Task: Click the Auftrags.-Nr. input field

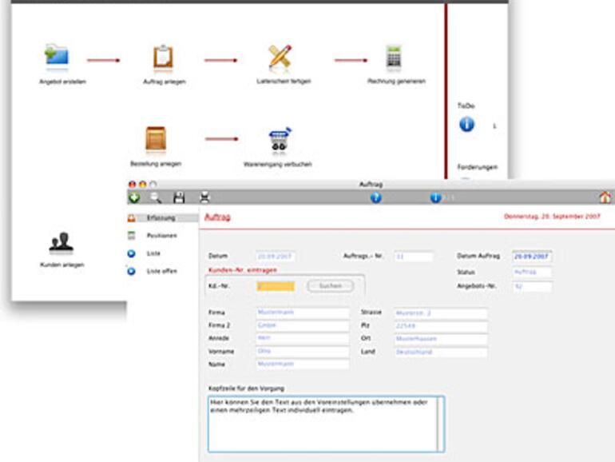Action: [414, 257]
